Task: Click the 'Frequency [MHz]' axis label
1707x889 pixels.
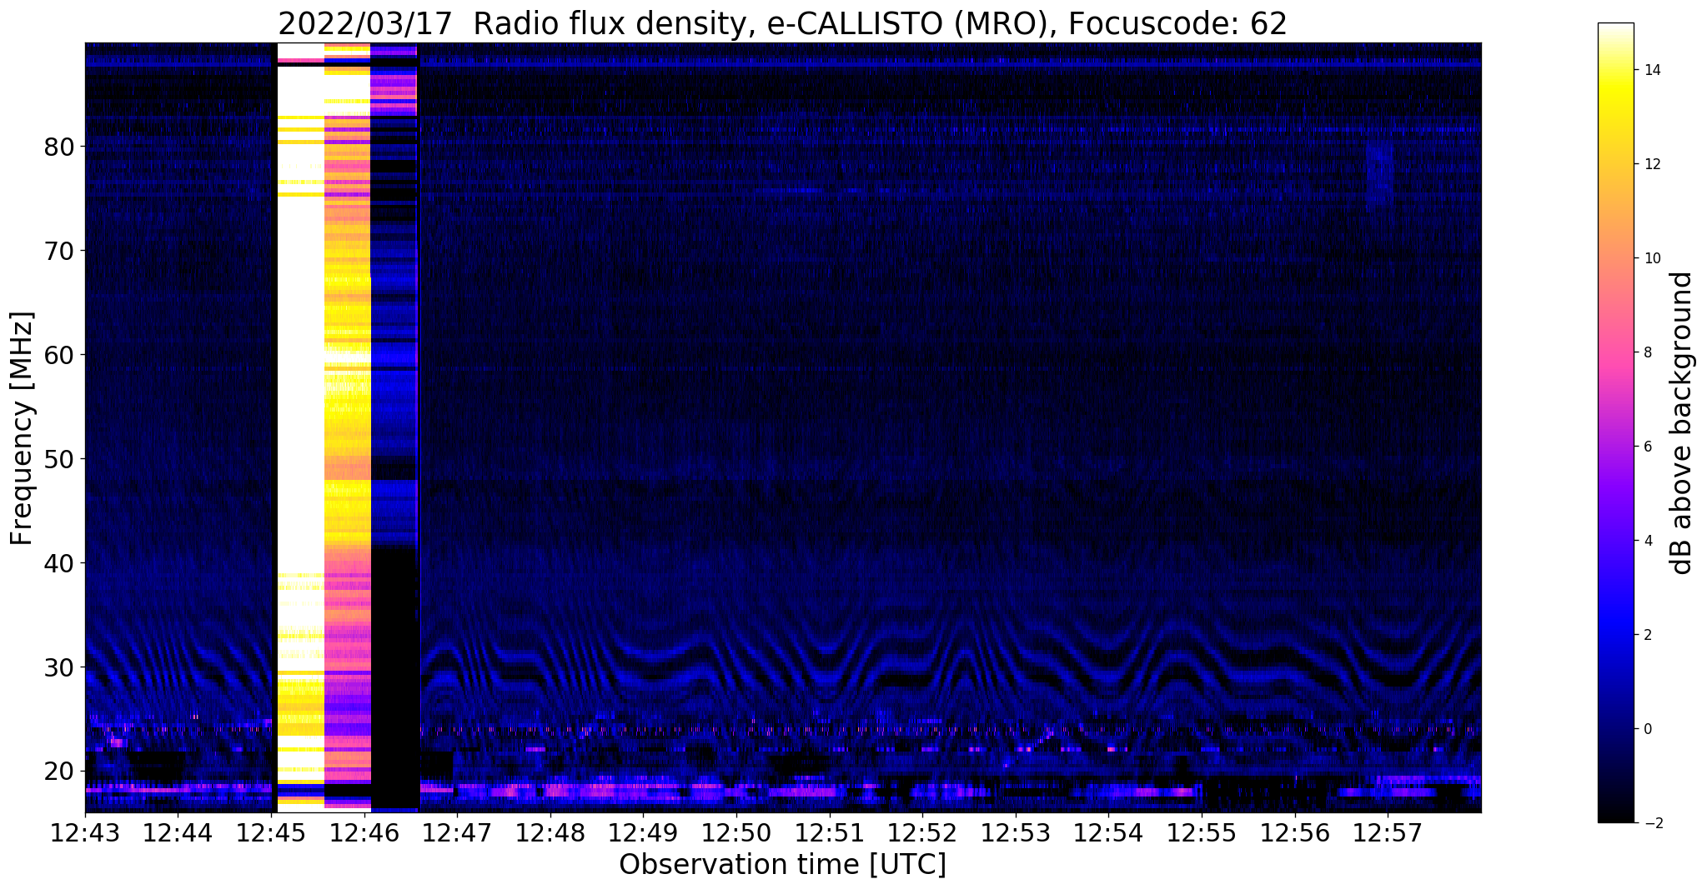Action: pyautogui.click(x=22, y=428)
